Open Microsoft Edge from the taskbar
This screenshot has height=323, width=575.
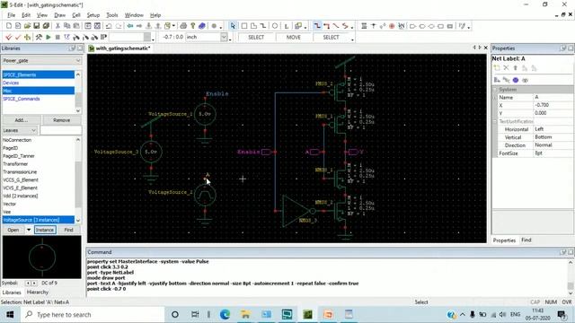225,314
